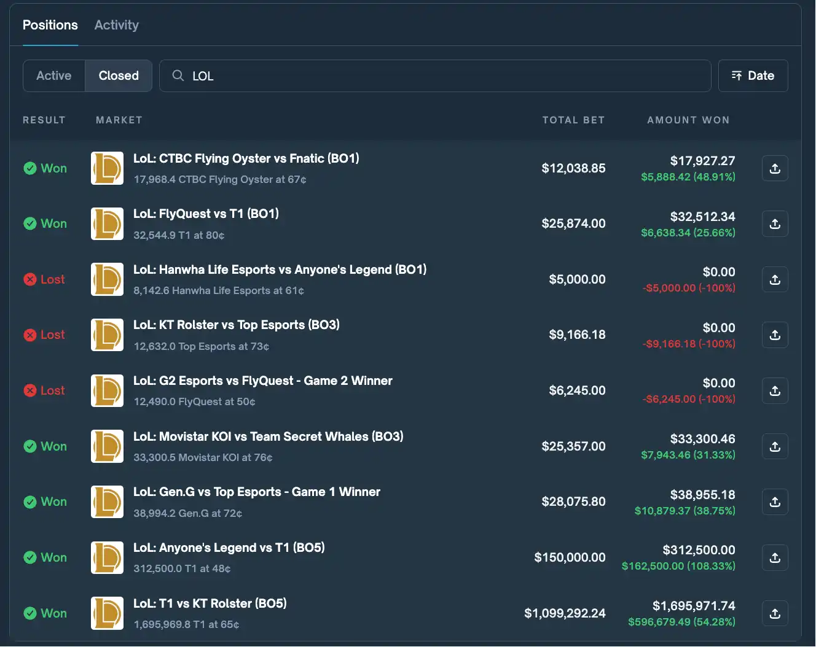Switch to the Activity tab

click(116, 25)
